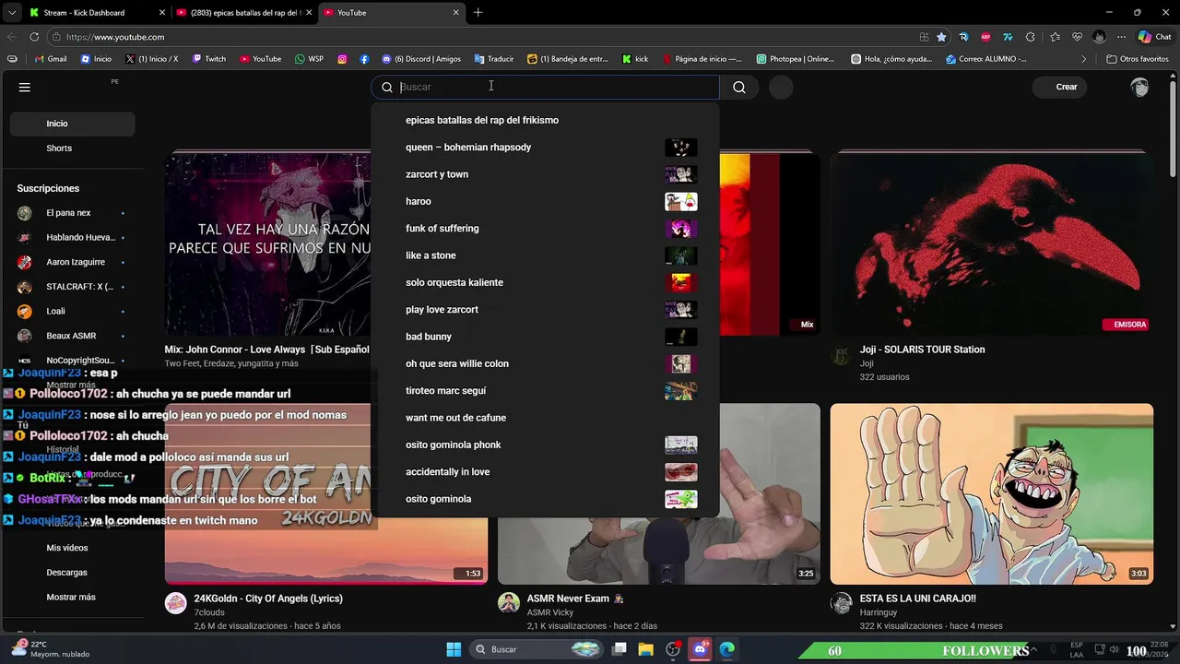Open 'ESTA ES LA UNI CARAJO!!' video title

click(x=917, y=599)
